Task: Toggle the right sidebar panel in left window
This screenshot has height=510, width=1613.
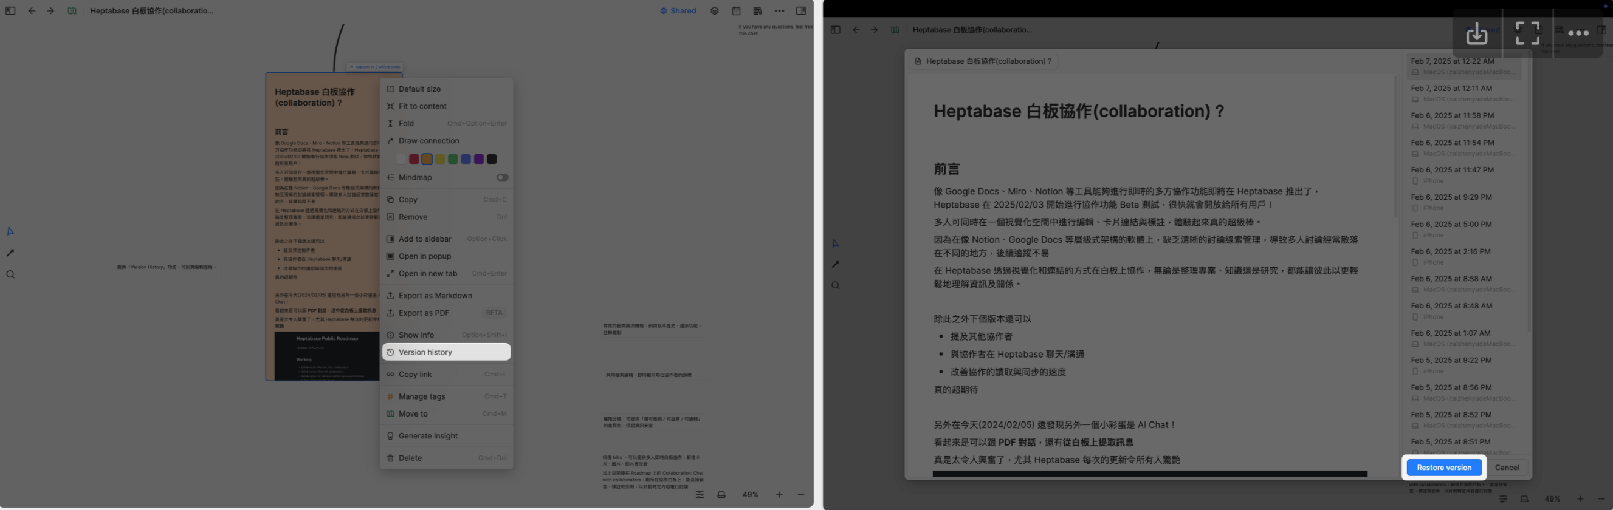Action: [801, 11]
